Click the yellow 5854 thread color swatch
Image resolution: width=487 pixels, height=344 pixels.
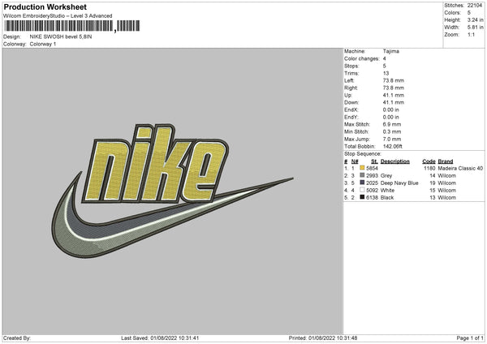[362, 168]
